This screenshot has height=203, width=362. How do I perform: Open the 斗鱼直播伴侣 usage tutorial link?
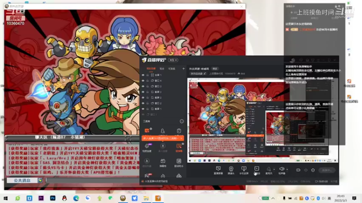click(x=156, y=181)
